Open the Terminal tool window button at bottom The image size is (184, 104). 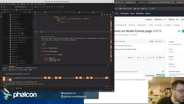point(19,88)
